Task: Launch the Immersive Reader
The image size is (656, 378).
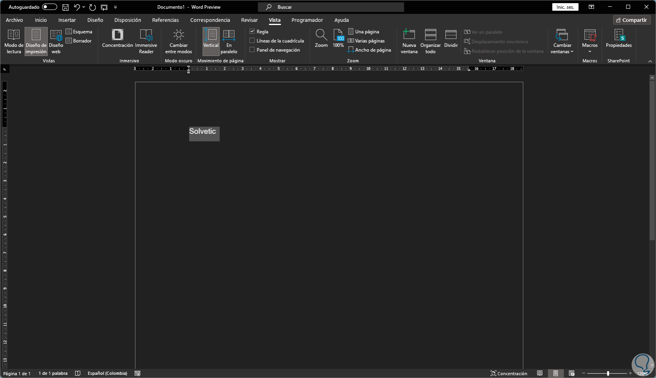Action: (x=146, y=41)
